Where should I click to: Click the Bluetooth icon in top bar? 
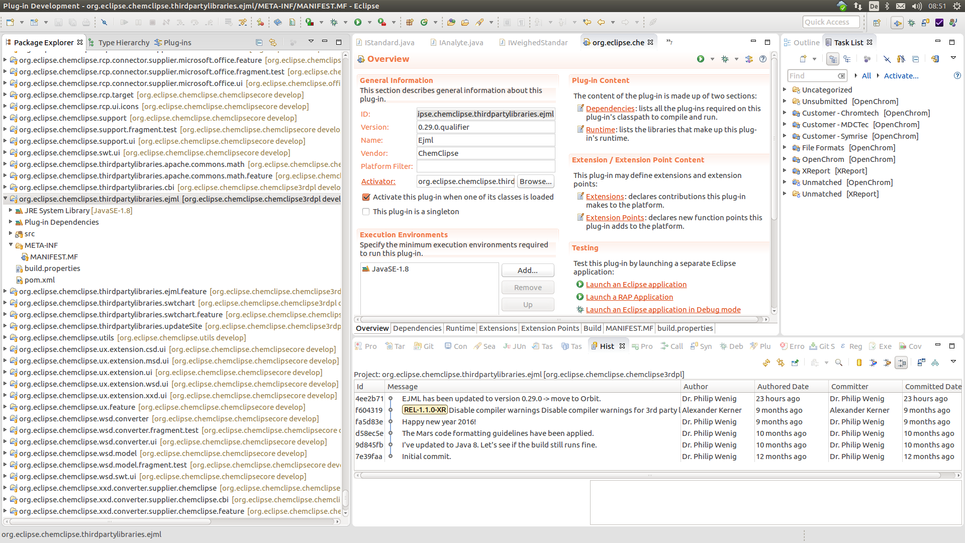coord(887,6)
